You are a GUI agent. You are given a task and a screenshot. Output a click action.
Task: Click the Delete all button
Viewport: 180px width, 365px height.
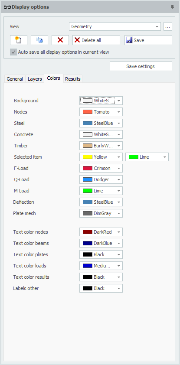point(96,40)
